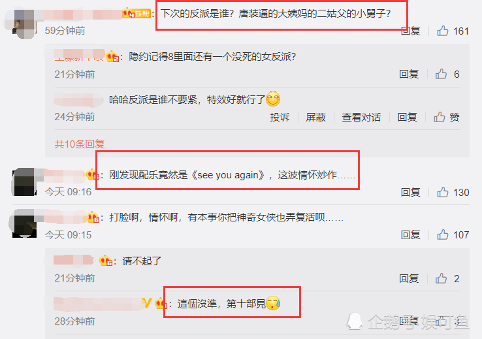Reply to the 09:15 神奇女侠 comment
The image size is (482, 339).
(410, 234)
